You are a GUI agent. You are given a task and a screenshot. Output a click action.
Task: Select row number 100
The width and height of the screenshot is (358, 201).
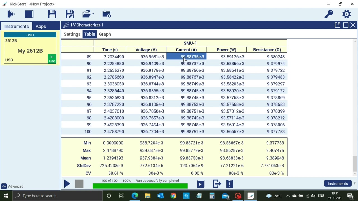(x=88, y=132)
